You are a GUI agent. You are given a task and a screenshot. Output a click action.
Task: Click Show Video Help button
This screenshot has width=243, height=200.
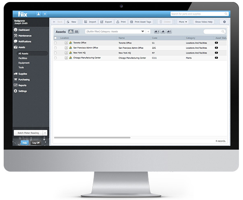pyautogui.click(x=204, y=22)
